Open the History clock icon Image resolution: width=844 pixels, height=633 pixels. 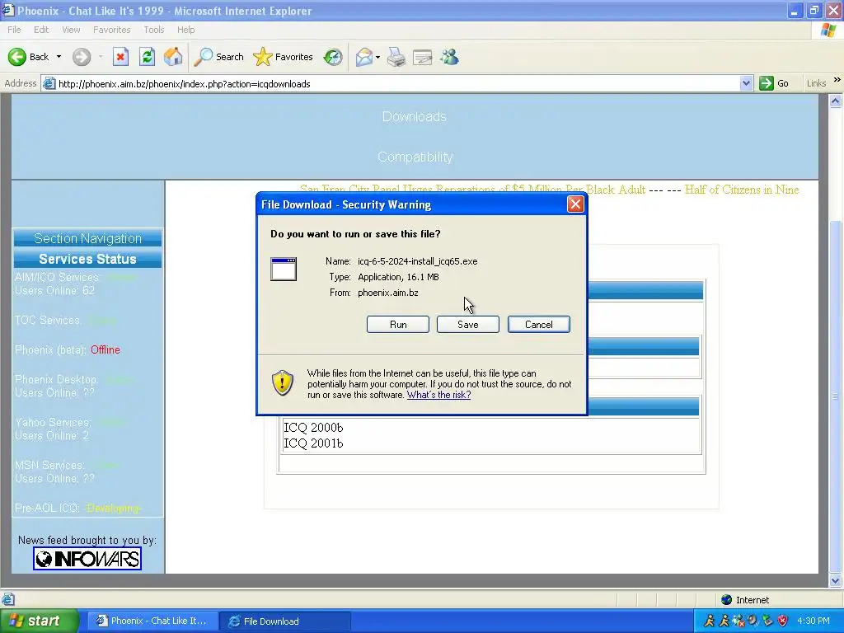click(x=333, y=57)
